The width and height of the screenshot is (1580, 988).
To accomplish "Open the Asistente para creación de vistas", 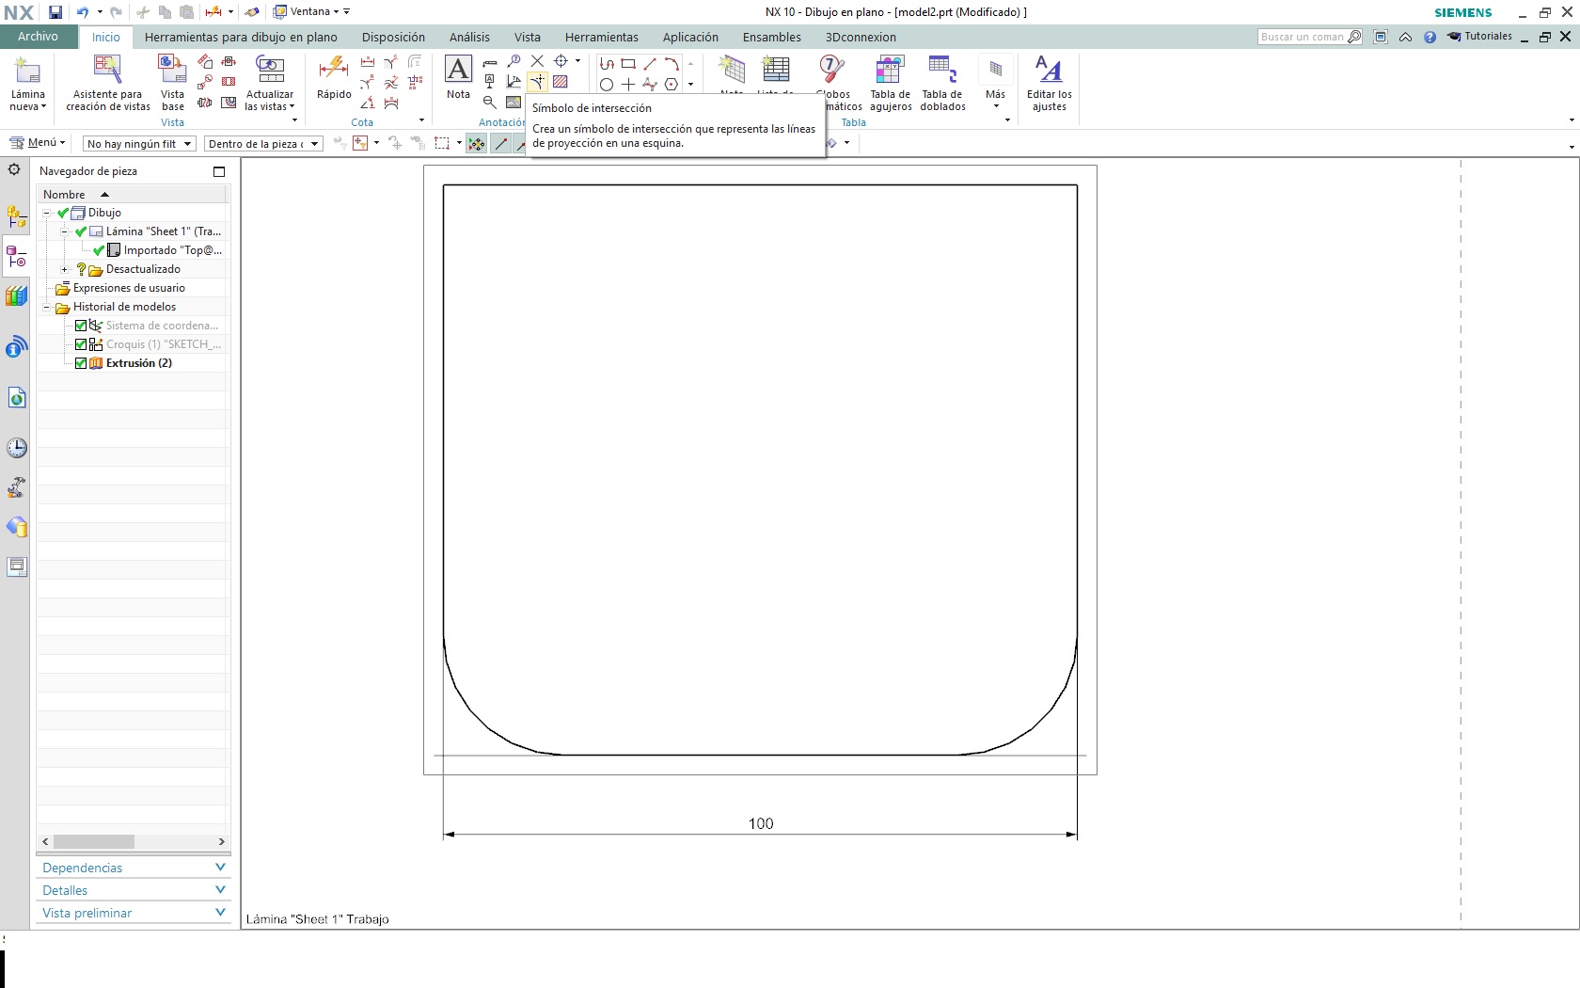I will tap(108, 84).
